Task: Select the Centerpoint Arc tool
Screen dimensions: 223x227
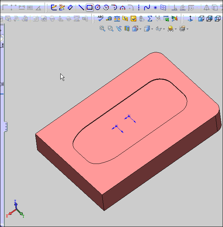Action: (x=106, y=7)
